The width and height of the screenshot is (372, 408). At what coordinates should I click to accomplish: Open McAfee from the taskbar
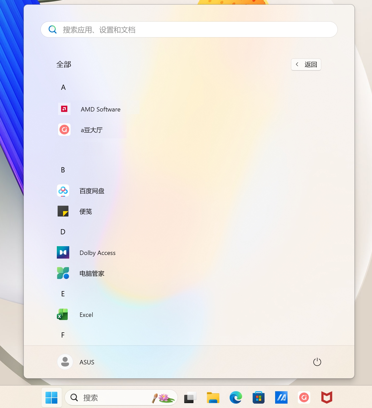pyautogui.click(x=327, y=398)
